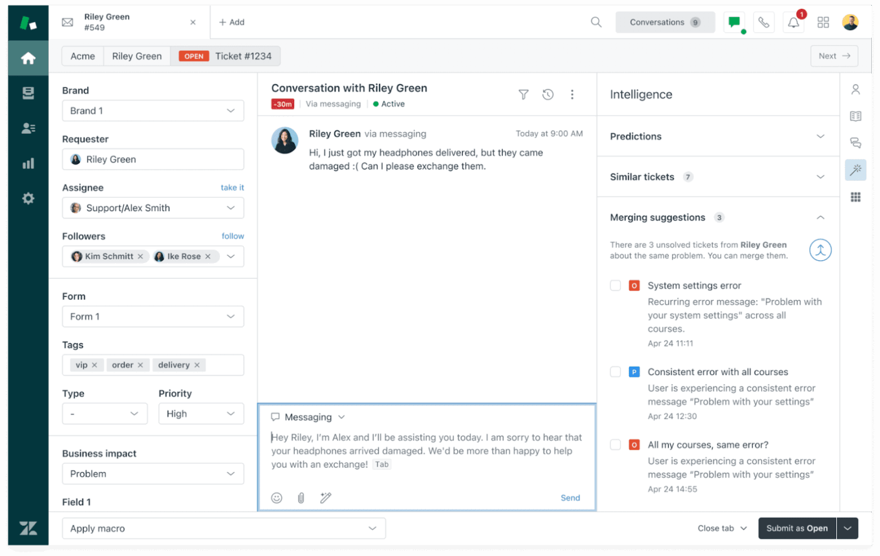The height and width of the screenshot is (556, 880).
Task: Open the Intelligence magic wand panel
Action: pyautogui.click(x=855, y=170)
